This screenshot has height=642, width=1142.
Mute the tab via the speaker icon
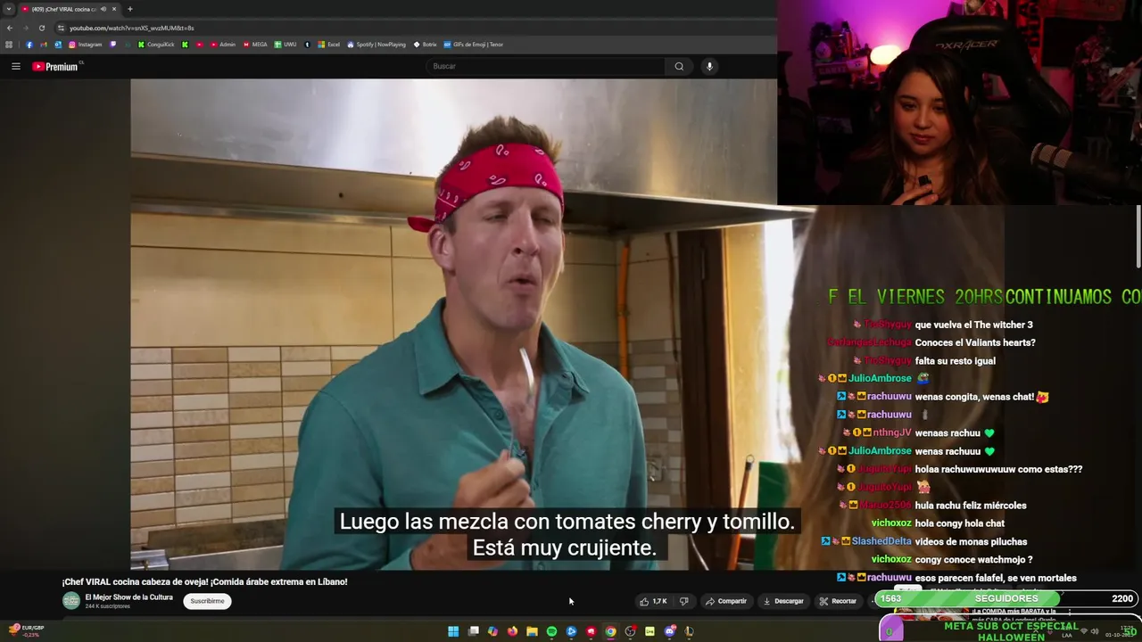coord(103,9)
